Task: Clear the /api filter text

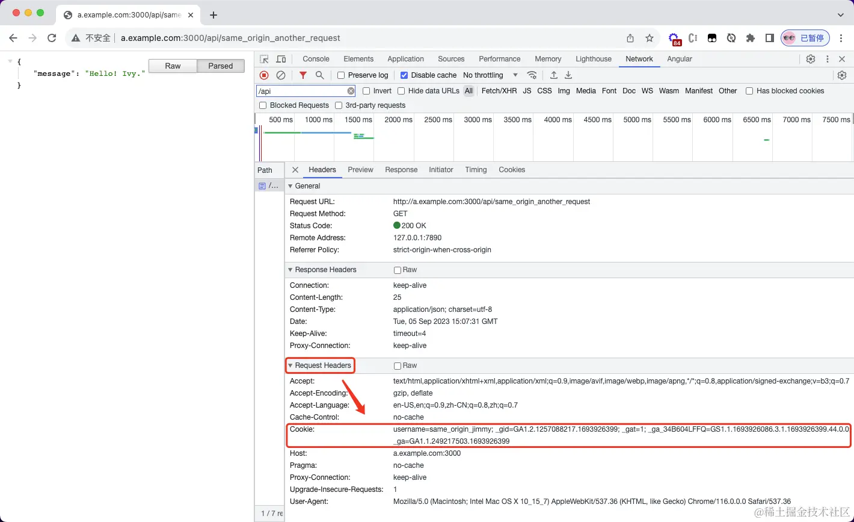Action: (351, 91)
